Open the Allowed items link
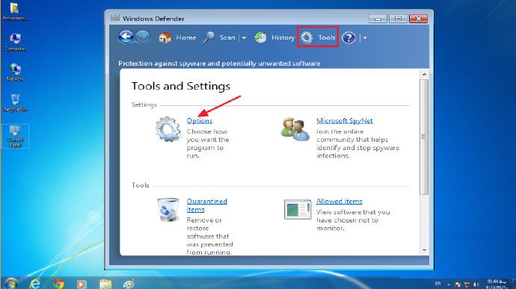516x289 pixels. coord(340,201)
